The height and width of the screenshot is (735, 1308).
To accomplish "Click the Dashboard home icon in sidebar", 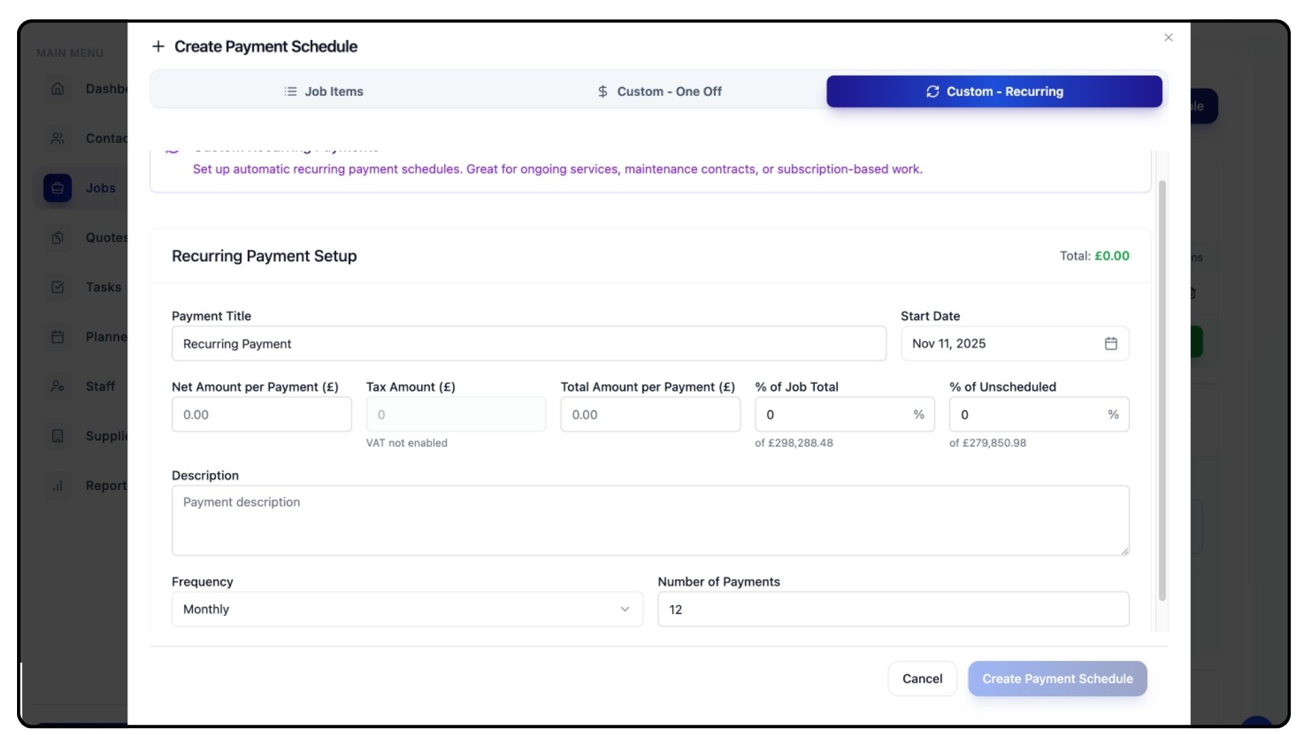I will pos(58,88).
